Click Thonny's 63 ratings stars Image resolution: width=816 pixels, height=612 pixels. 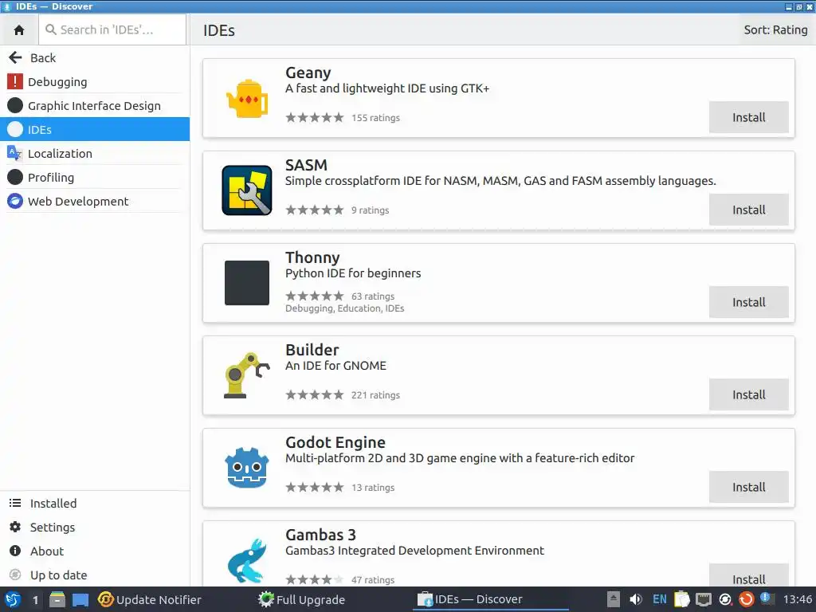click(x=314, y=296)
